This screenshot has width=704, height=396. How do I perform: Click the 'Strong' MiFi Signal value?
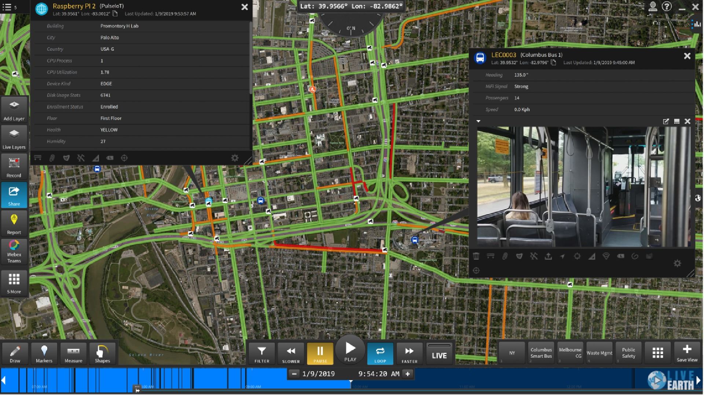click(x=521, y=87)
